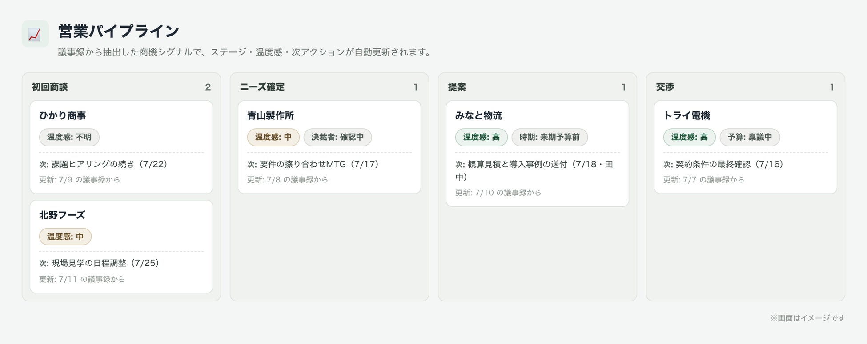Click next action 概算見積と導入事例の送付
The width and height of the screenshot is (867, 344).
click(534, 171)
